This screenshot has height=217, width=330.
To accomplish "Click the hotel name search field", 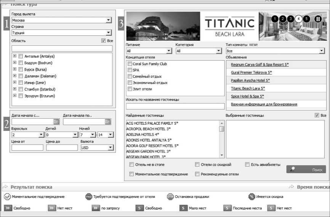I will click(x=175, y=106).
